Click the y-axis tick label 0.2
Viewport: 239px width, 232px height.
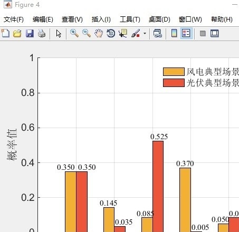click(28, 197)
